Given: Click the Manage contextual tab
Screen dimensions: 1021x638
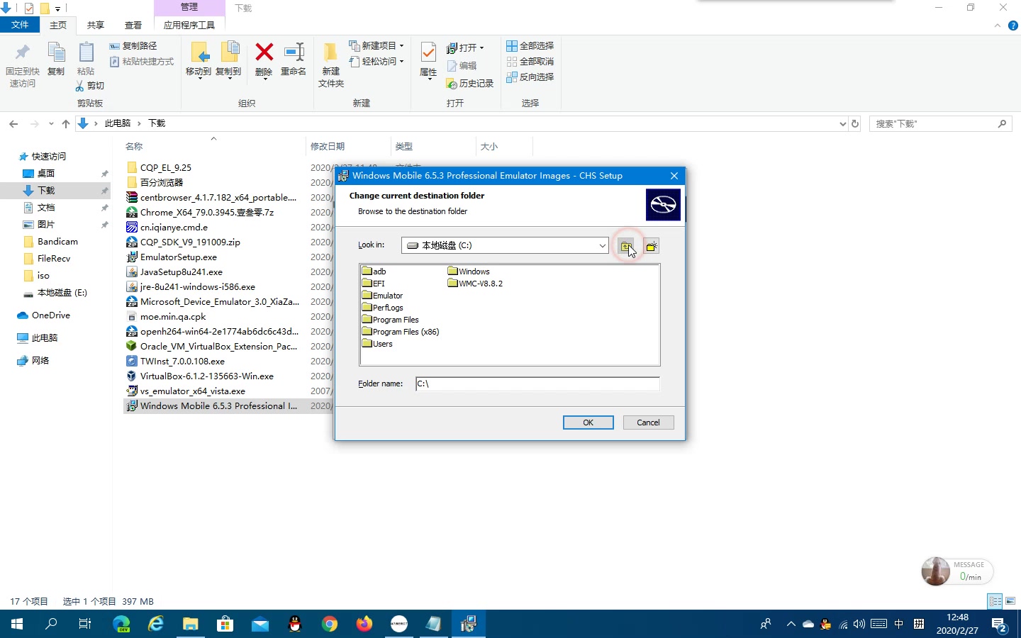Looking at the screenshot, I should (189, 7).
